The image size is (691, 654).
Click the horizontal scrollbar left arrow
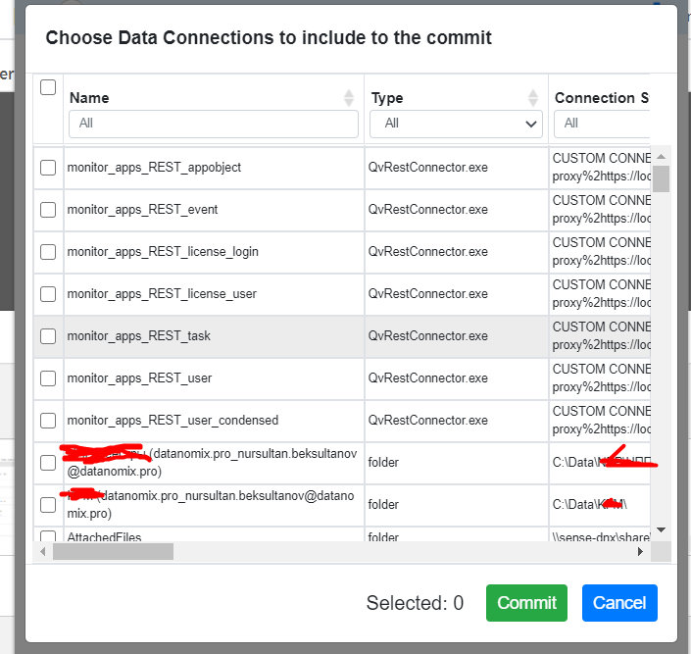coord(44,552)
